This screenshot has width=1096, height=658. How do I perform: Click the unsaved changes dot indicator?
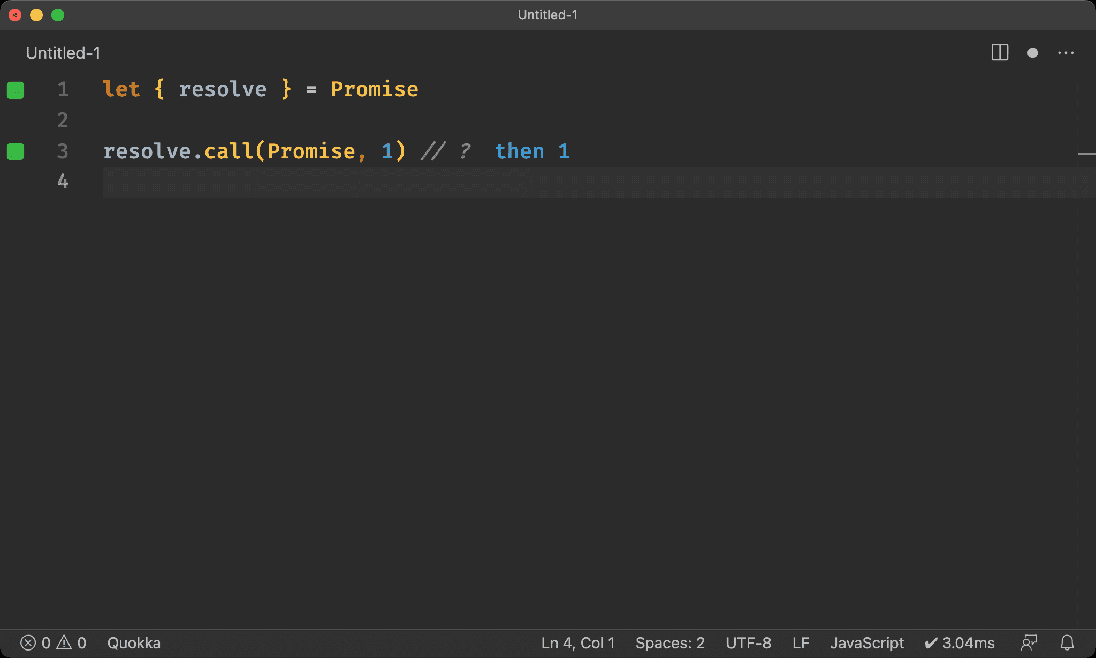1033,53
